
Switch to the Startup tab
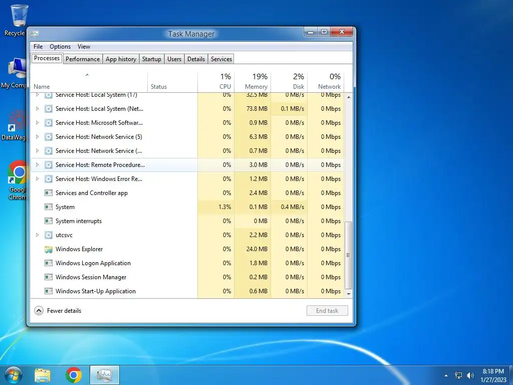151,59
